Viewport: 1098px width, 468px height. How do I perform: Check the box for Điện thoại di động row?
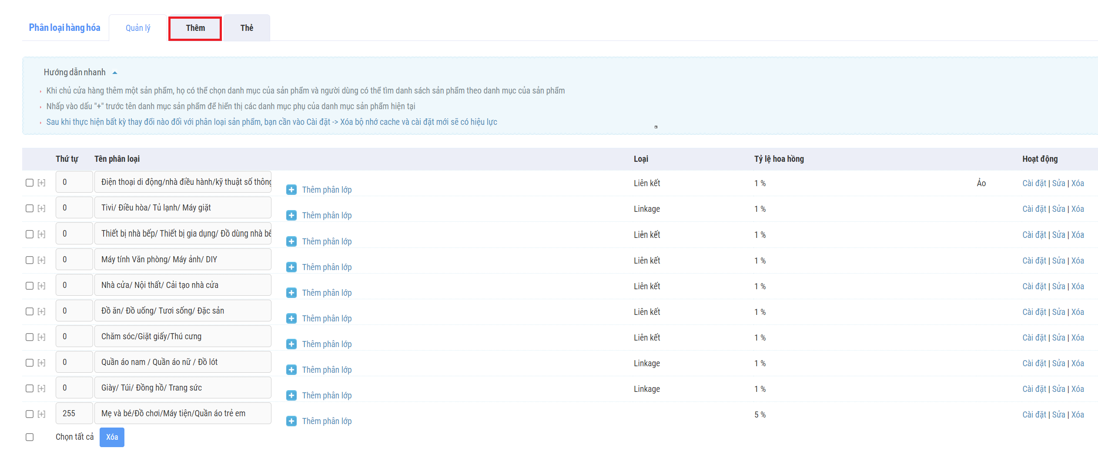[x=30, y=183]
